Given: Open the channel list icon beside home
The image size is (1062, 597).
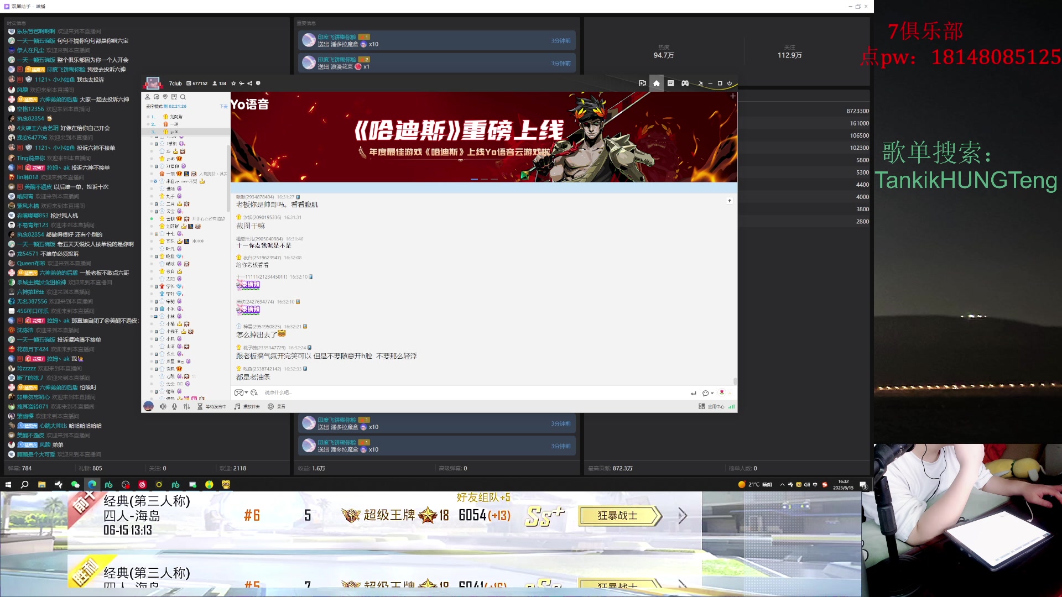Looking at the screenshot, I should (671, 83).
